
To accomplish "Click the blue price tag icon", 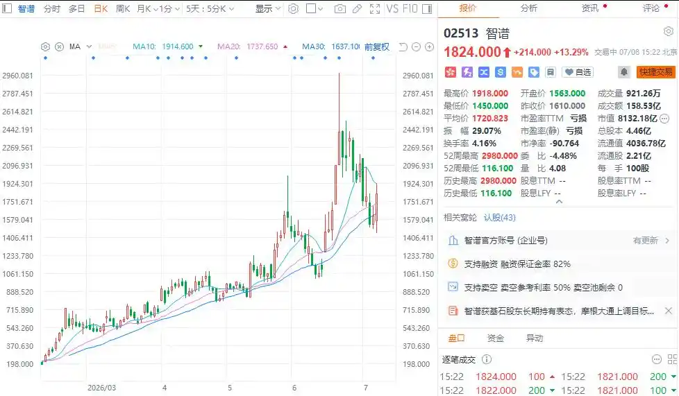I will [533, 72].
